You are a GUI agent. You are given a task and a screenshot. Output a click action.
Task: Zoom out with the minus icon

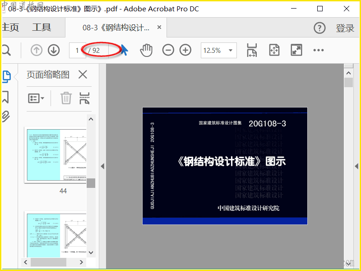pos(168,50)
